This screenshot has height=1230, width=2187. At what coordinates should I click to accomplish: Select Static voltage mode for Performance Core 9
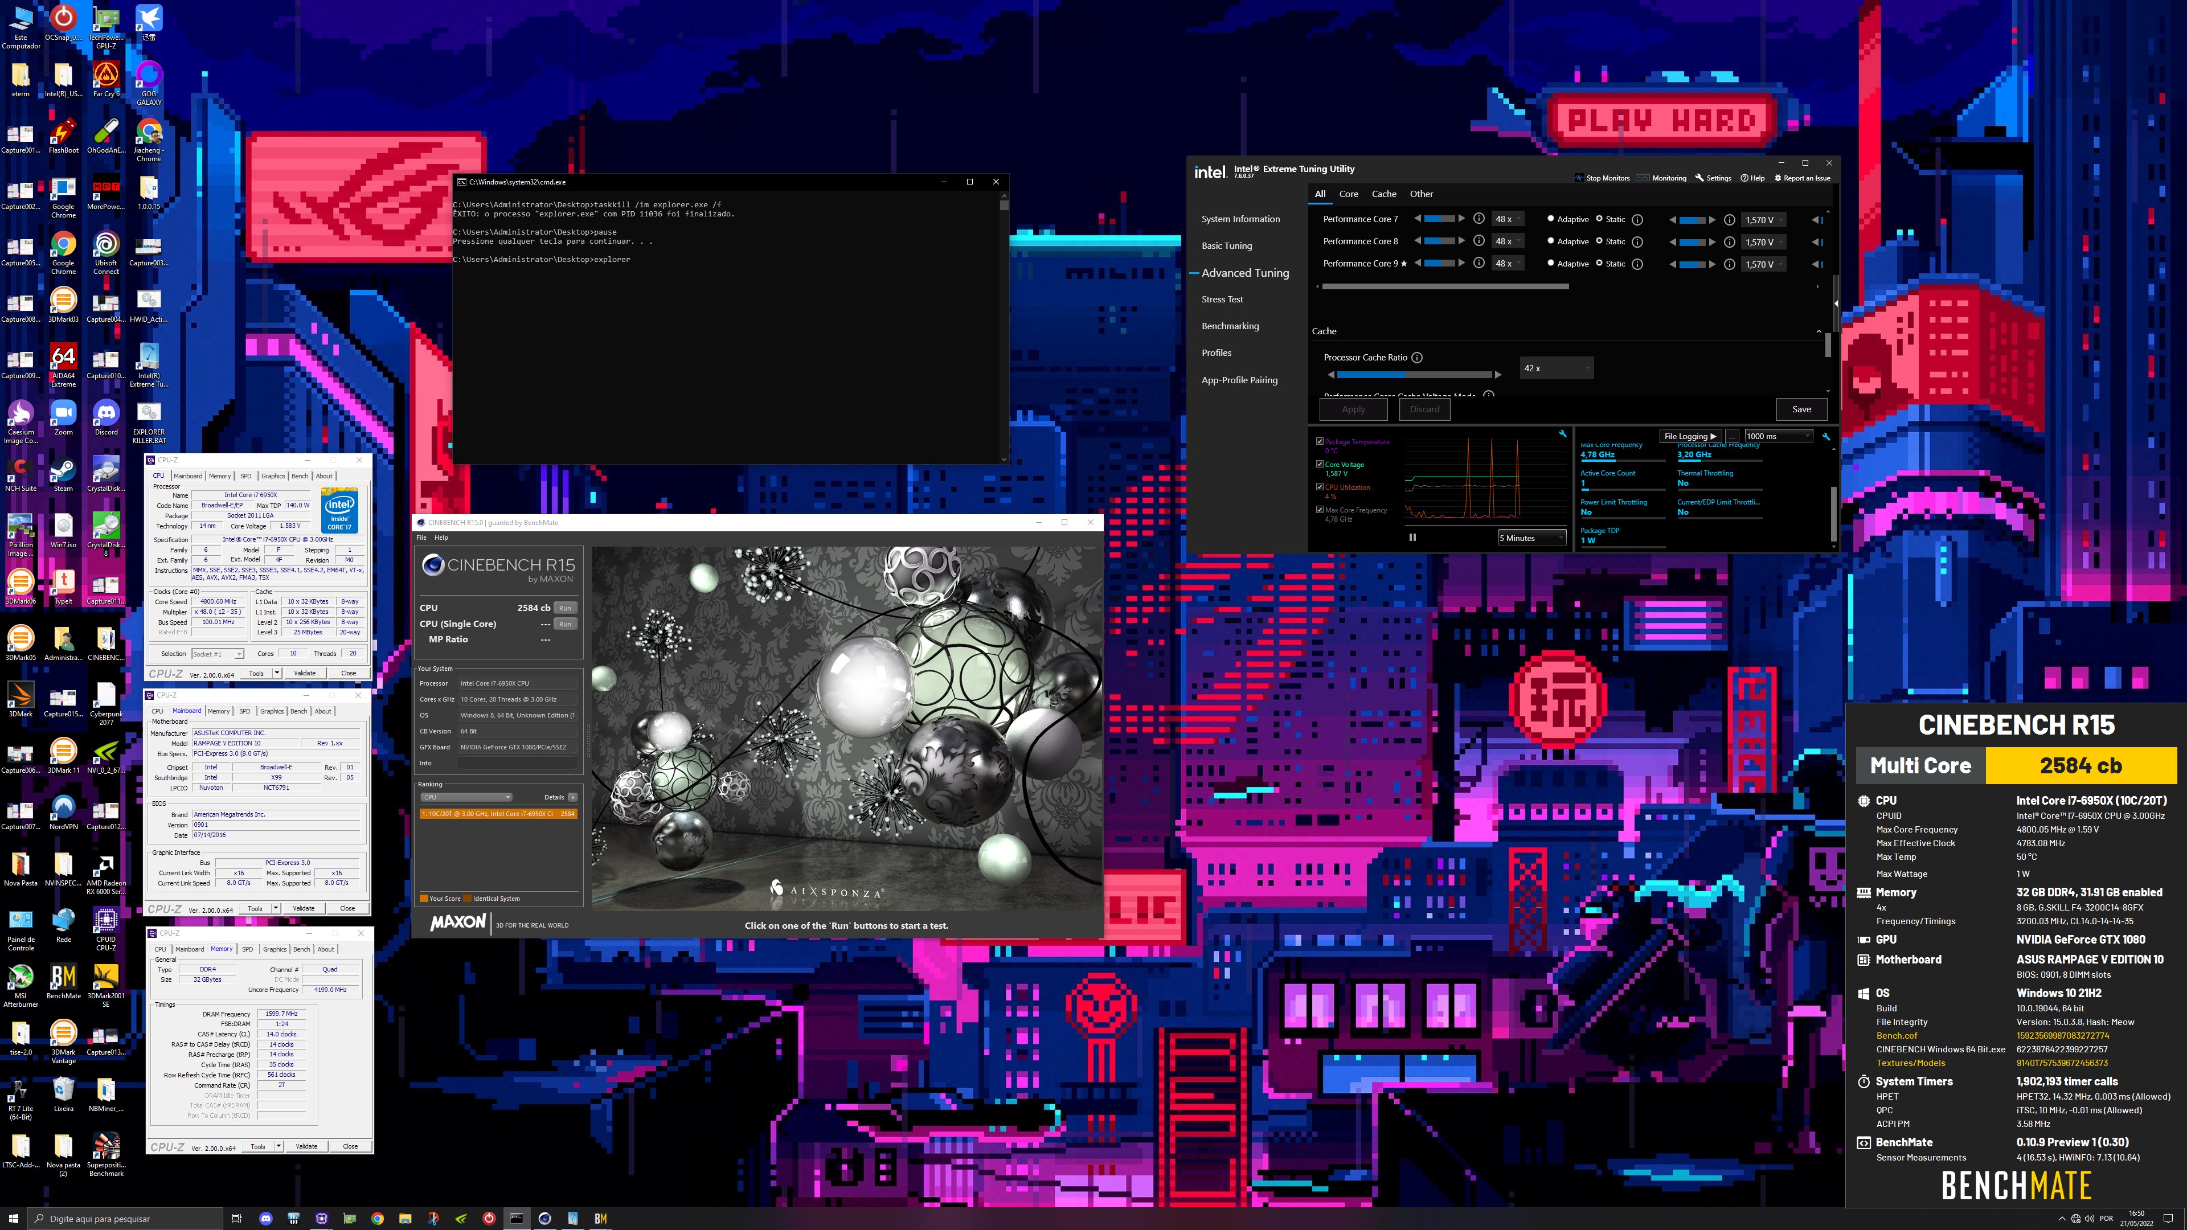[1599, 264]
